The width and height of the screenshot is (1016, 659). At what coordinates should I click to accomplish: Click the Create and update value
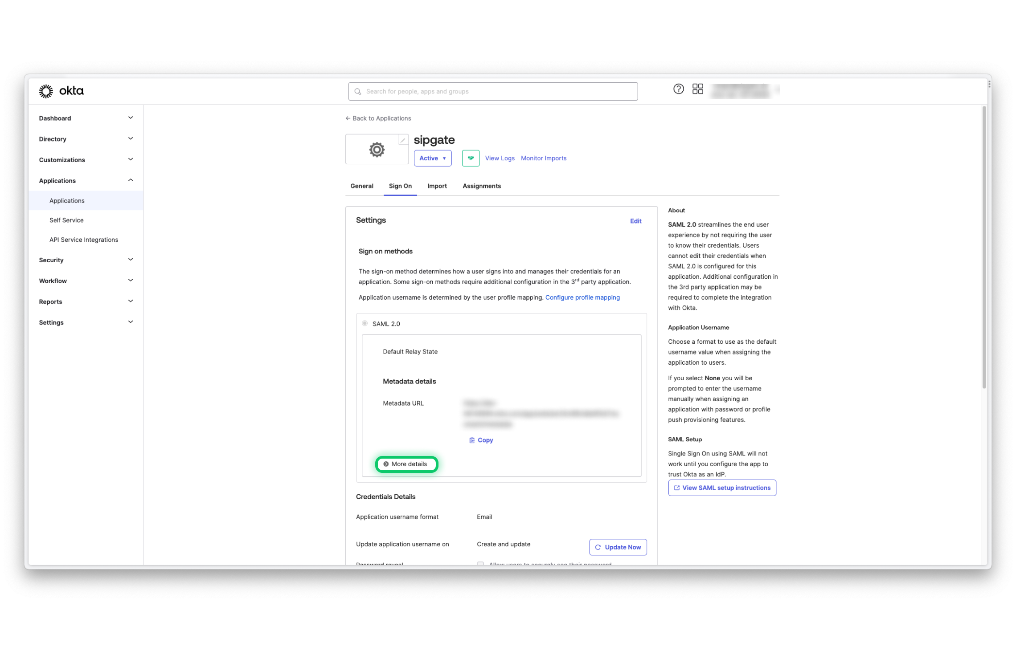[x=503, y=544]
